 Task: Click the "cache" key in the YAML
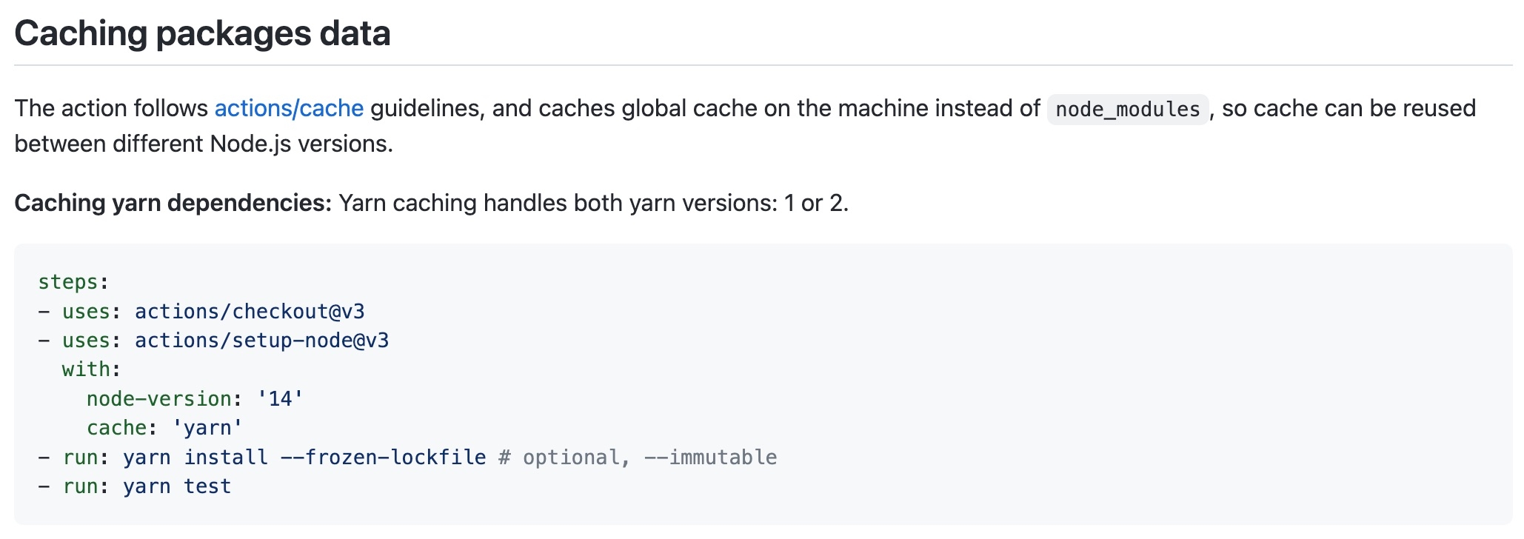[116, 428]
